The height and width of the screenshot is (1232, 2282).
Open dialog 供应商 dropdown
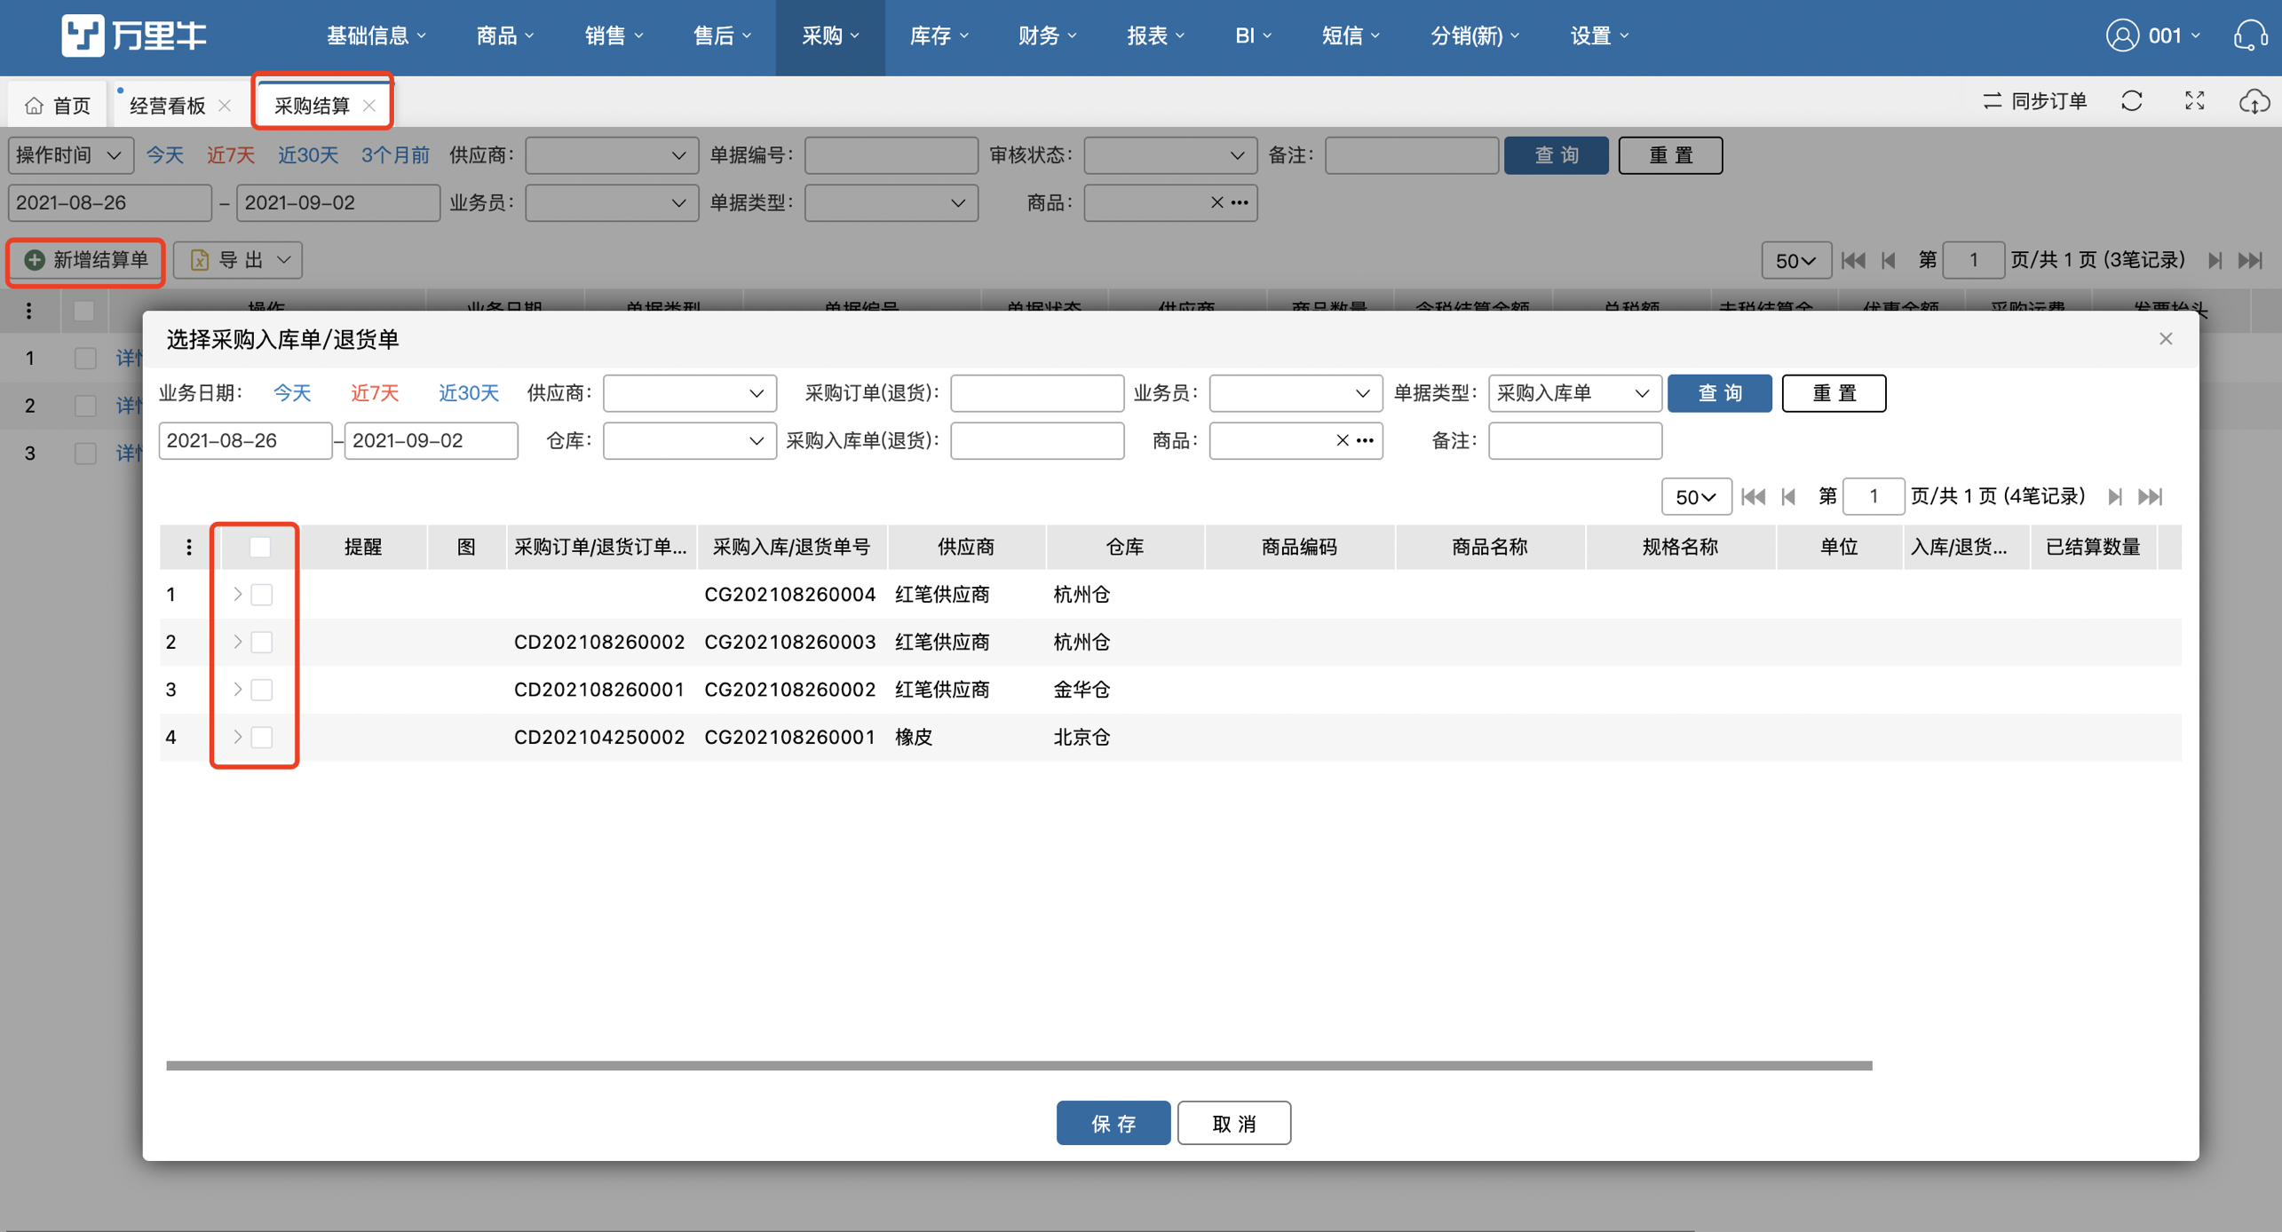click(689, 393)
